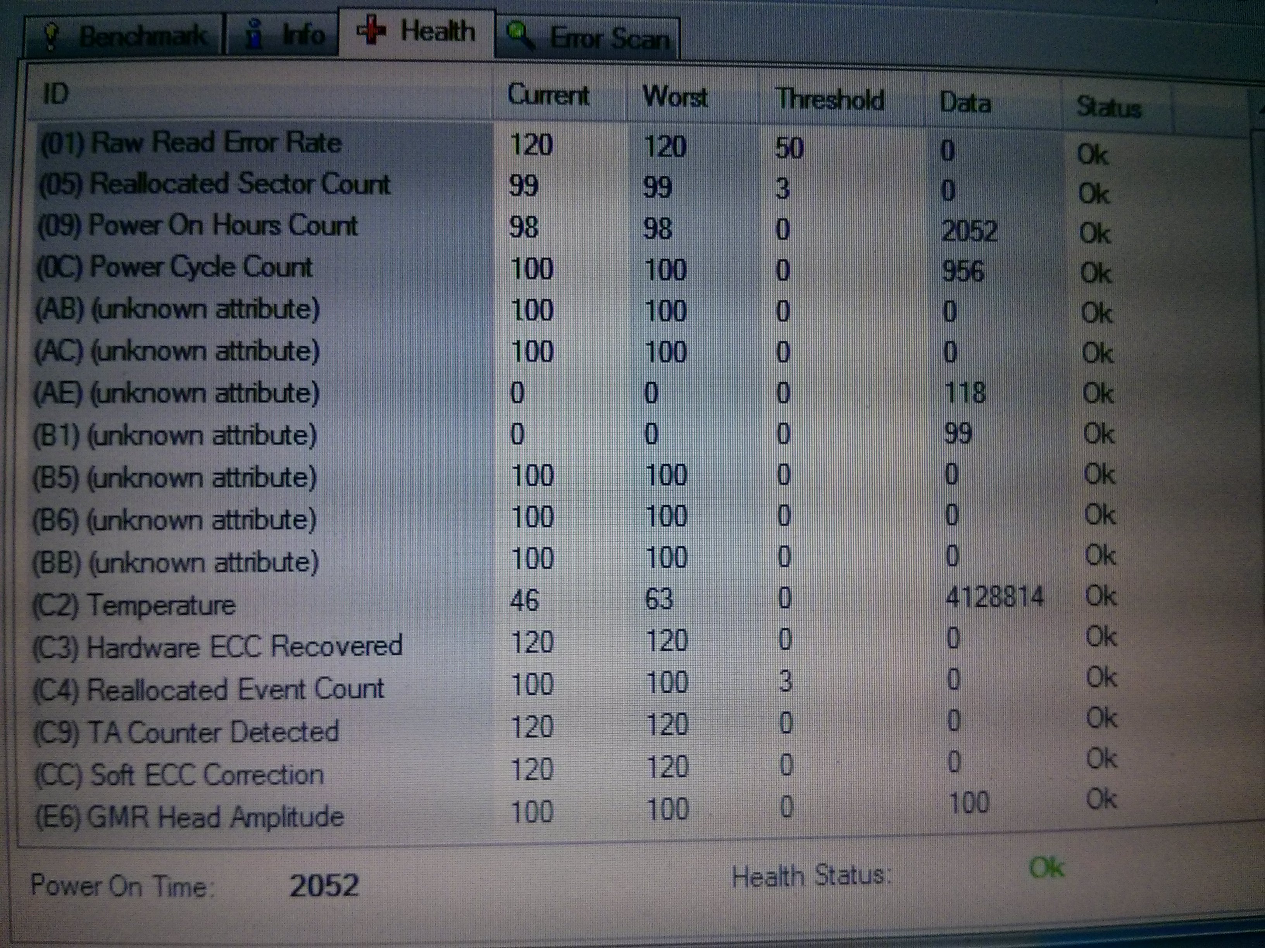Sort by the Worst column header
This screenshot has height=948, width=1265.
point(693,97)
